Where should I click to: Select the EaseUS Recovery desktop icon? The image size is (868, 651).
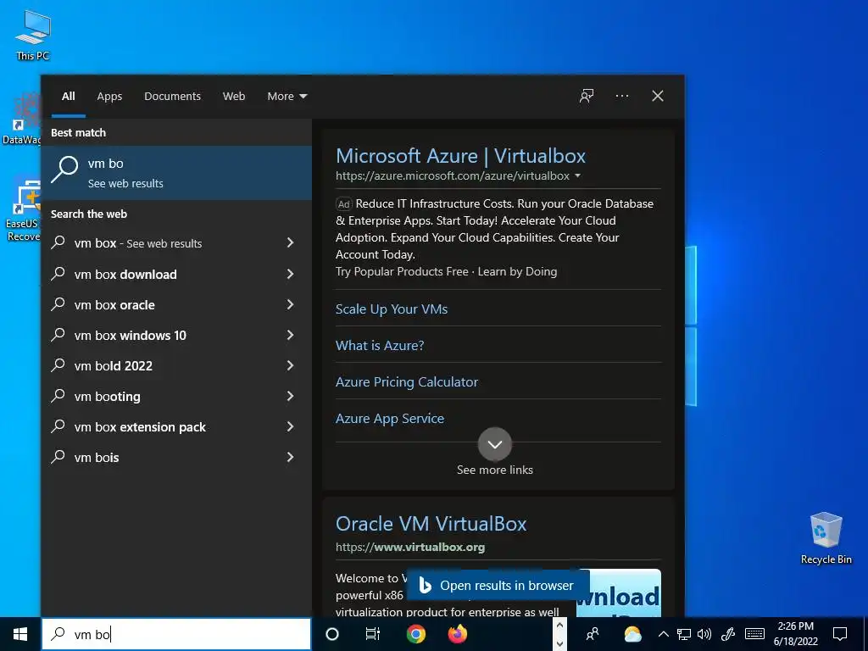click(23, 210)
